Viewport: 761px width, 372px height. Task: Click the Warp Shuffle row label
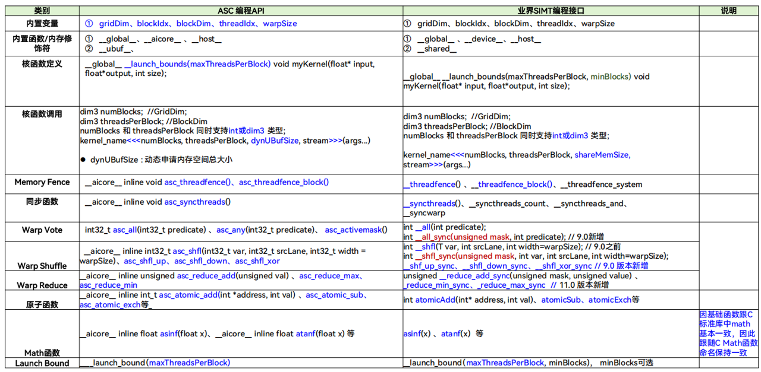coord(42,266)
